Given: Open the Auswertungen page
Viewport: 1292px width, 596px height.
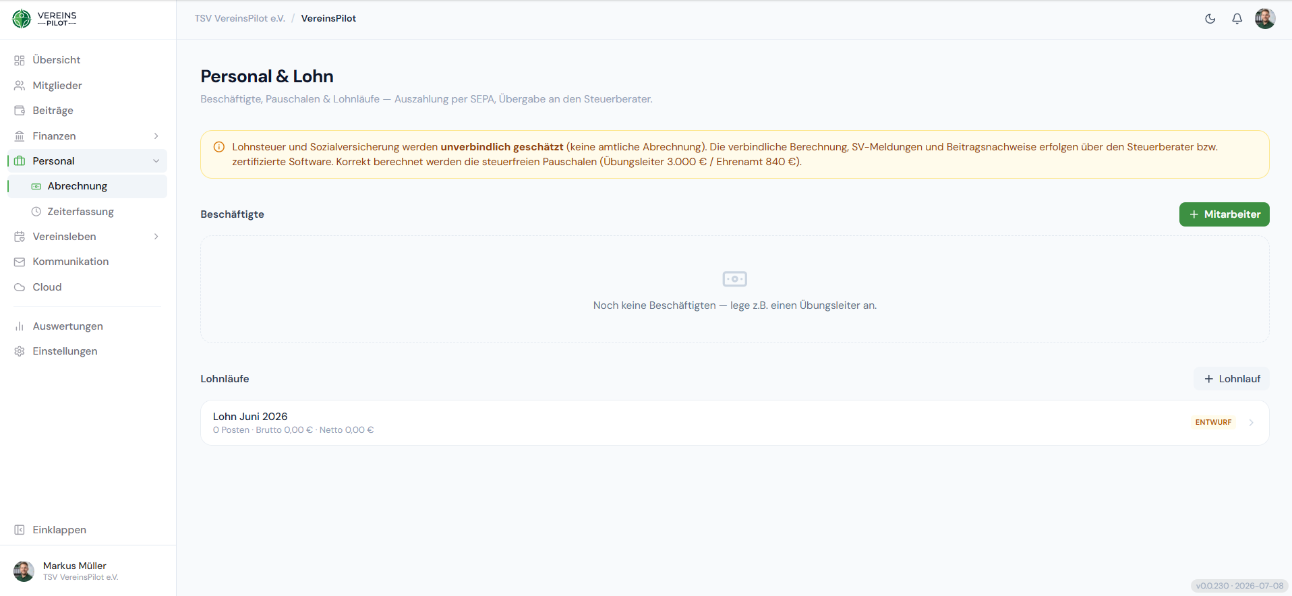Looking at the screenshot, I should pos(88,326).
